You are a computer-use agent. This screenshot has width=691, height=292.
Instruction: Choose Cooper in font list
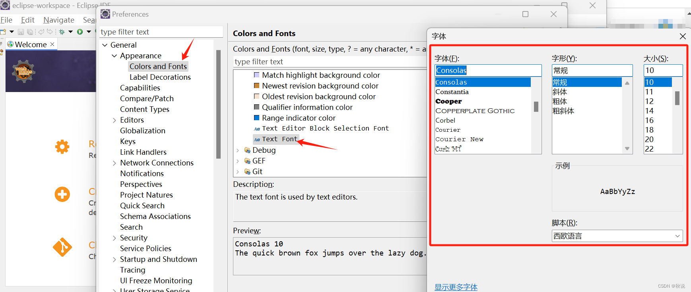point(448,101)
